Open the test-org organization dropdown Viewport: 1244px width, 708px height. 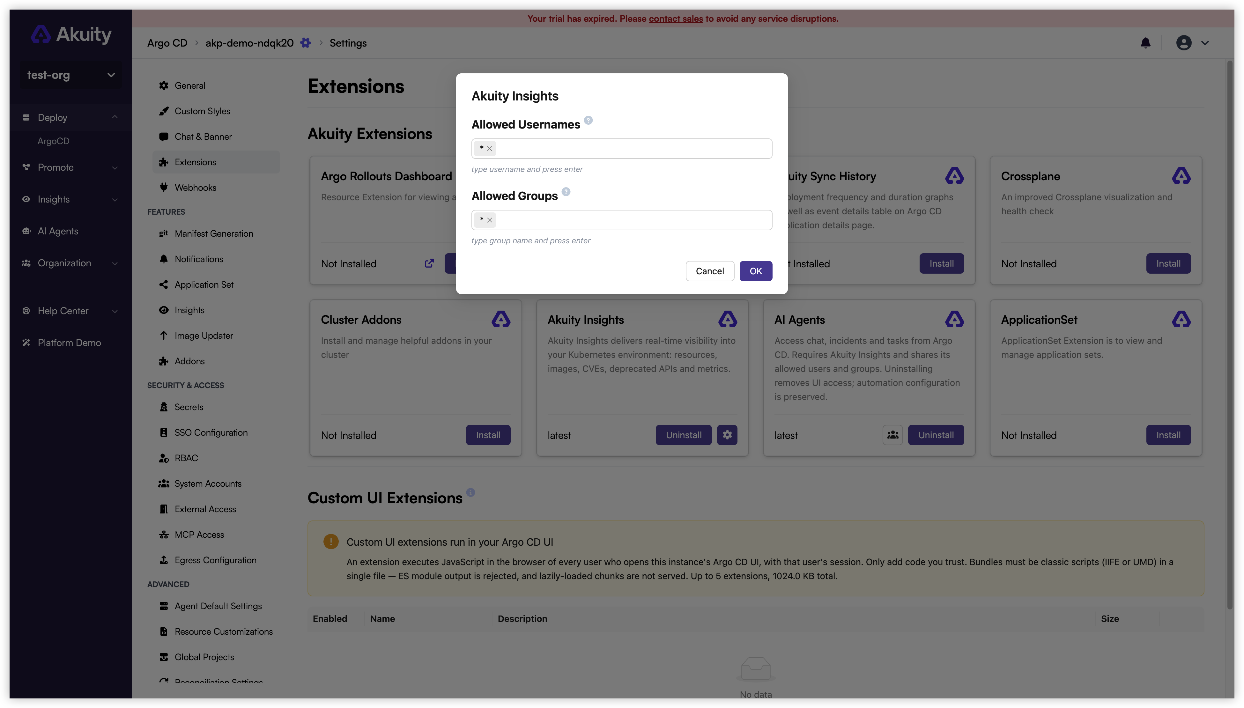point(70,75)
